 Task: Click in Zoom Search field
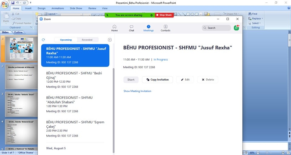click(x=216, y=28)
